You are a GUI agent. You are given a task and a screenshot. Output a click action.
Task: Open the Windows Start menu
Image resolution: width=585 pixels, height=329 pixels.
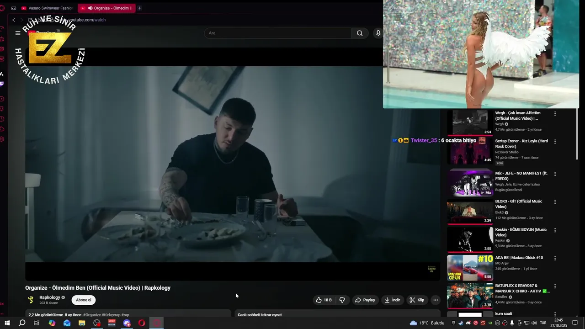tap(7, 323)
